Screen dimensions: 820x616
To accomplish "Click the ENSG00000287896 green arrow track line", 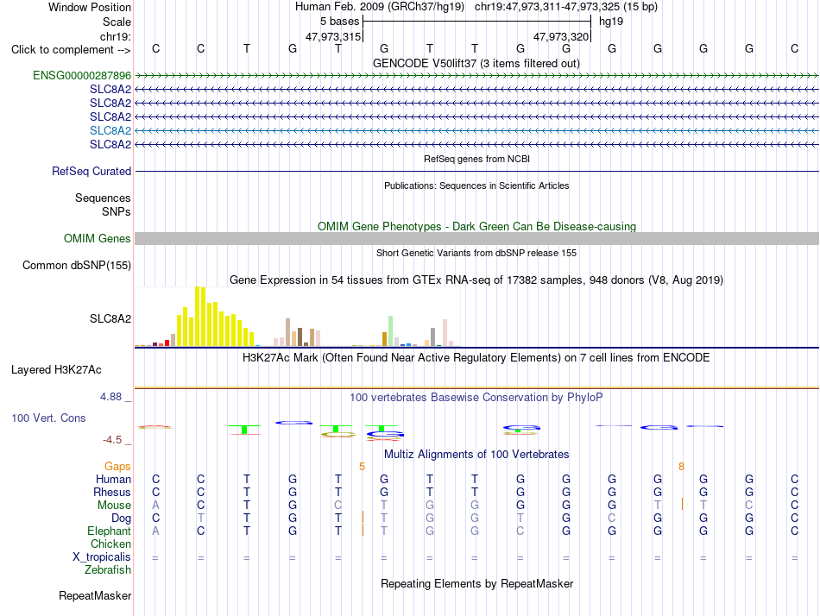I will pos(476,76).
